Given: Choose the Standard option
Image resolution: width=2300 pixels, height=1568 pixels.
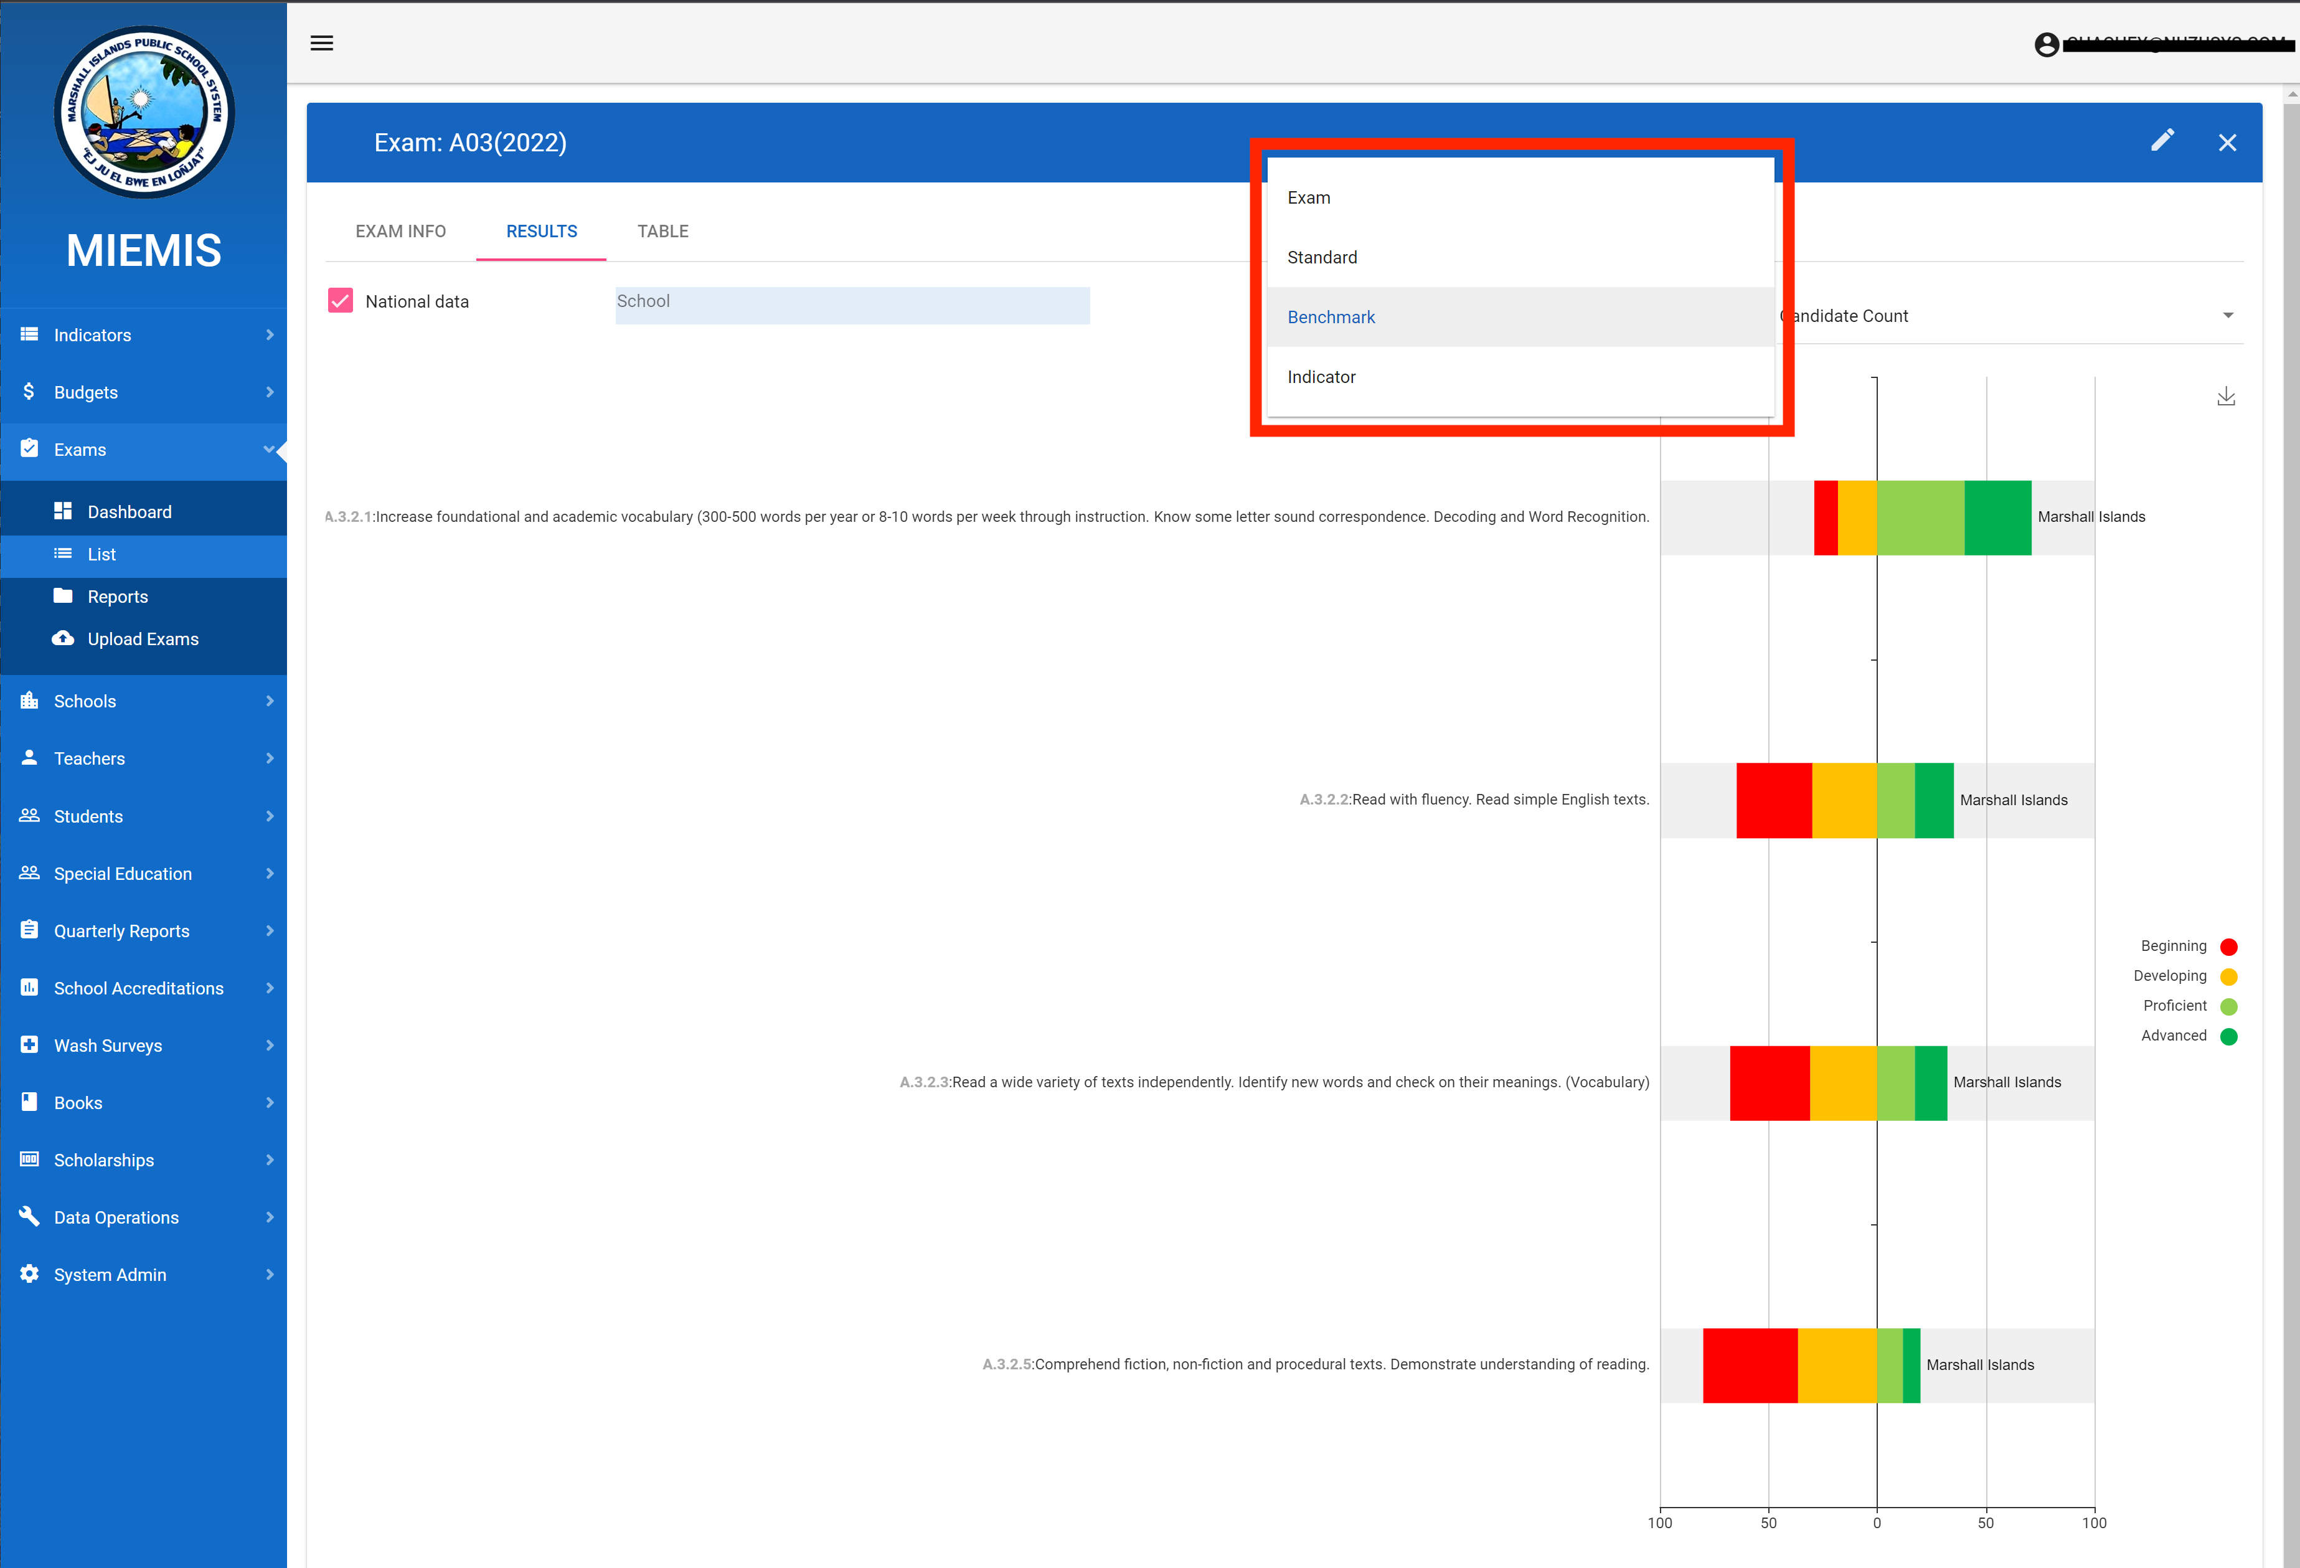Looking at the screenshot, I should coord(1322,257).
